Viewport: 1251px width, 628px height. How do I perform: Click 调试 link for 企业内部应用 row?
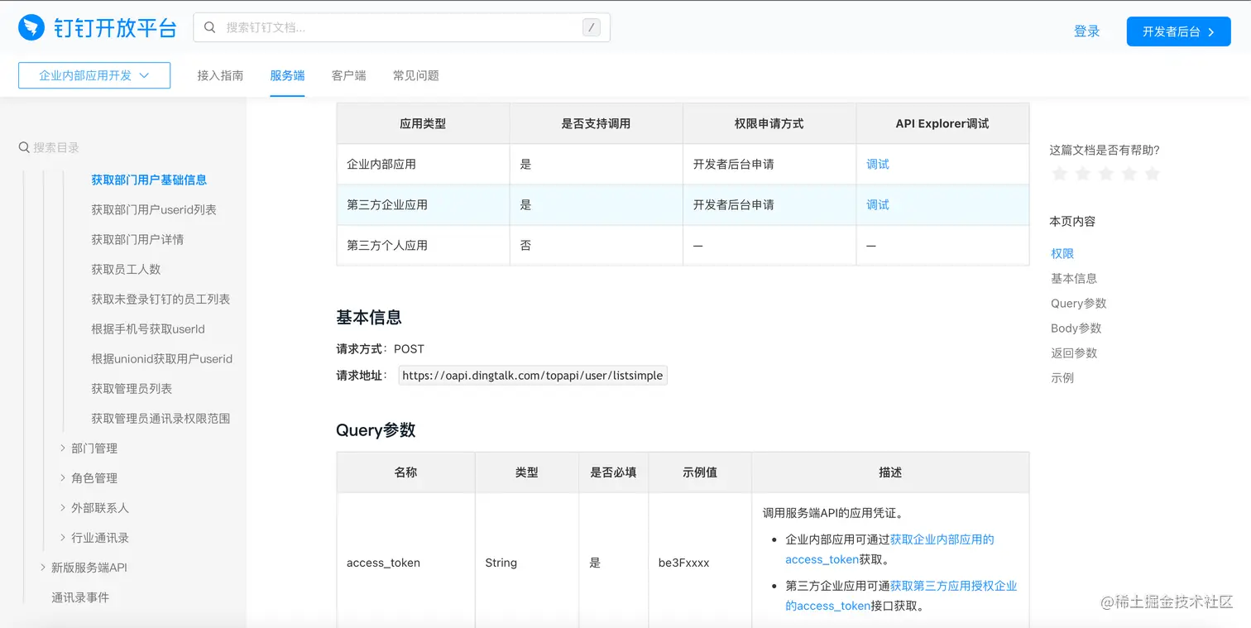878,164
